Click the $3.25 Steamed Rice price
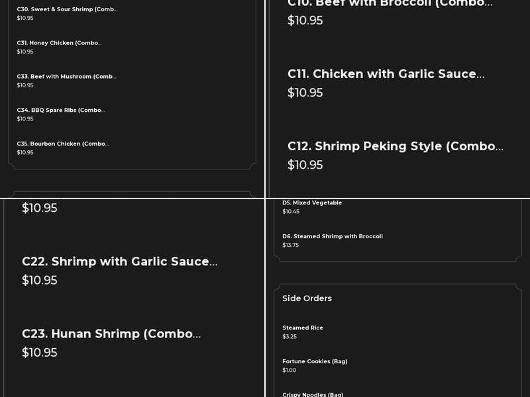The height and width of the screenshot is (397, 530). [x=290, y=336]
